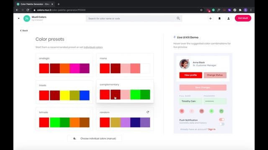The width and height of the screenshot is (268, 150).
Task: Bookmark page with the address bar star
Action: coord(201,10)
